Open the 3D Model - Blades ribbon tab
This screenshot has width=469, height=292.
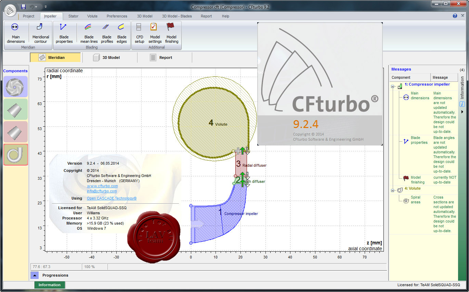pos(177,16)
